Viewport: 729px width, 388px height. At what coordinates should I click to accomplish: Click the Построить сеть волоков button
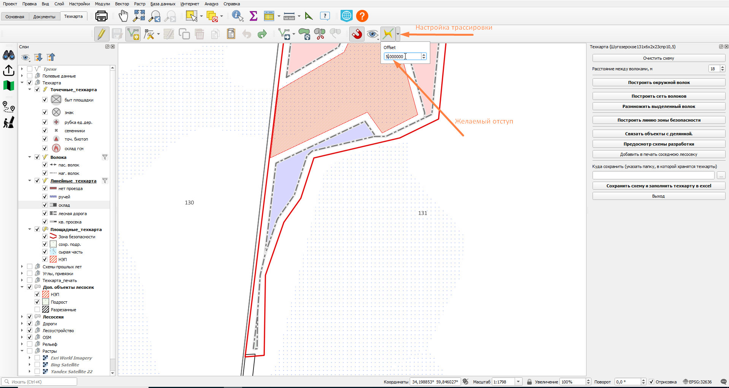coord(659,96)
